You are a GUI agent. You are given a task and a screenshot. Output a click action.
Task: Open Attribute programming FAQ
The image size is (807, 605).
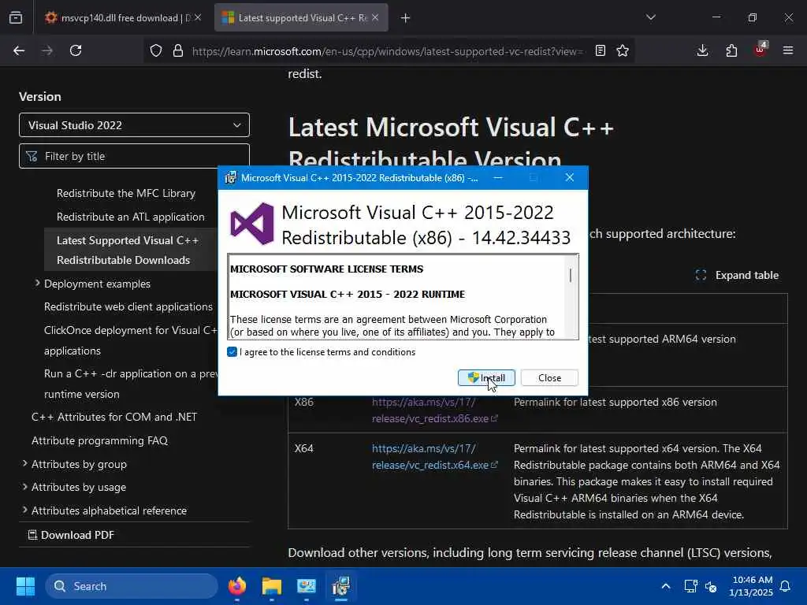click(x=99, y=441)
